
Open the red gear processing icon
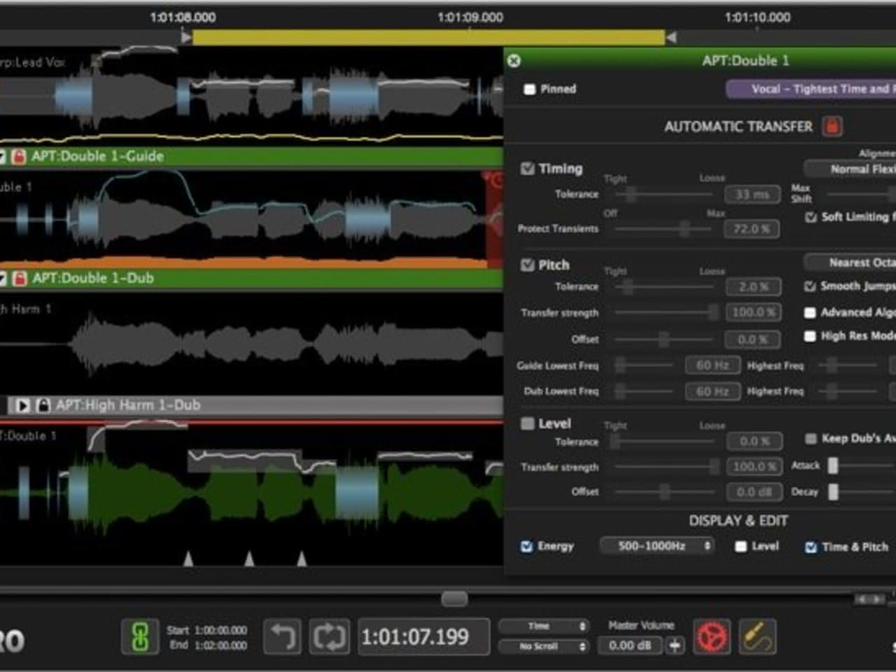[x=711, y=636]
